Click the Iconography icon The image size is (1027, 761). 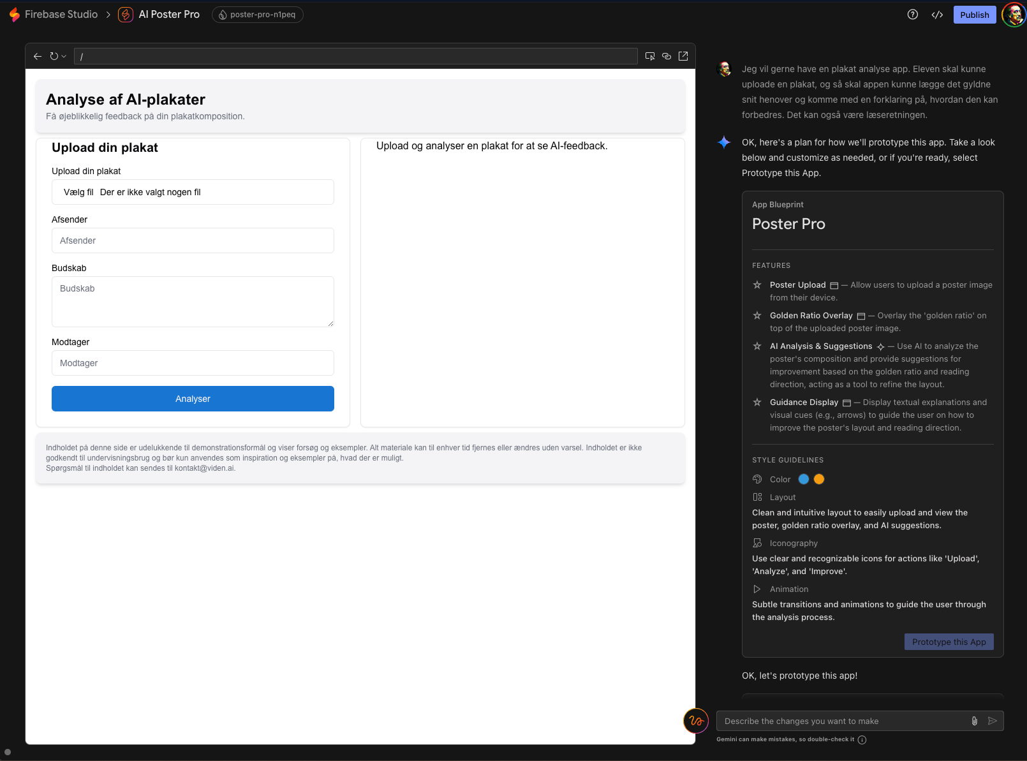pos(757,543)
